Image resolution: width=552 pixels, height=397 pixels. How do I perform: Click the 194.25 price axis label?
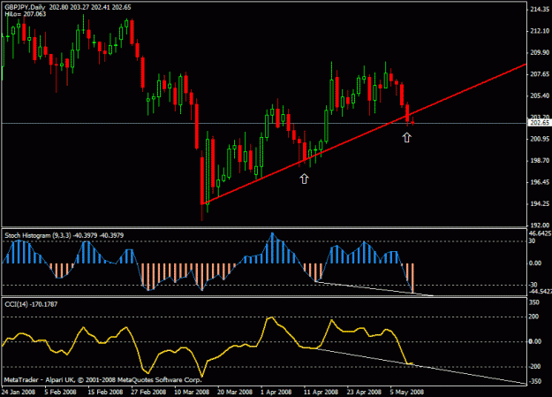tap(540, 203)
